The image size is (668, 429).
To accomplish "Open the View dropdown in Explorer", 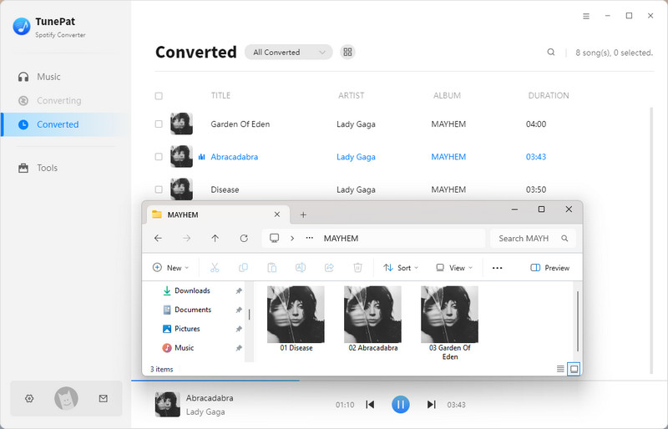I will [x=454, y=268].
